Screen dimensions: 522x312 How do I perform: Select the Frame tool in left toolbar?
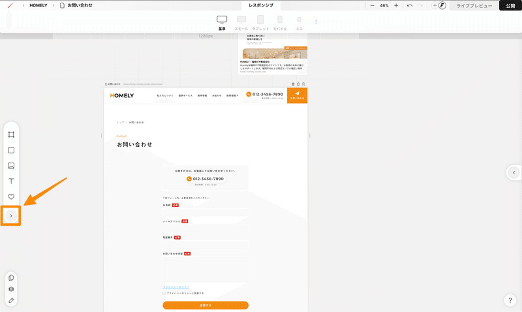tap(11, 134)
